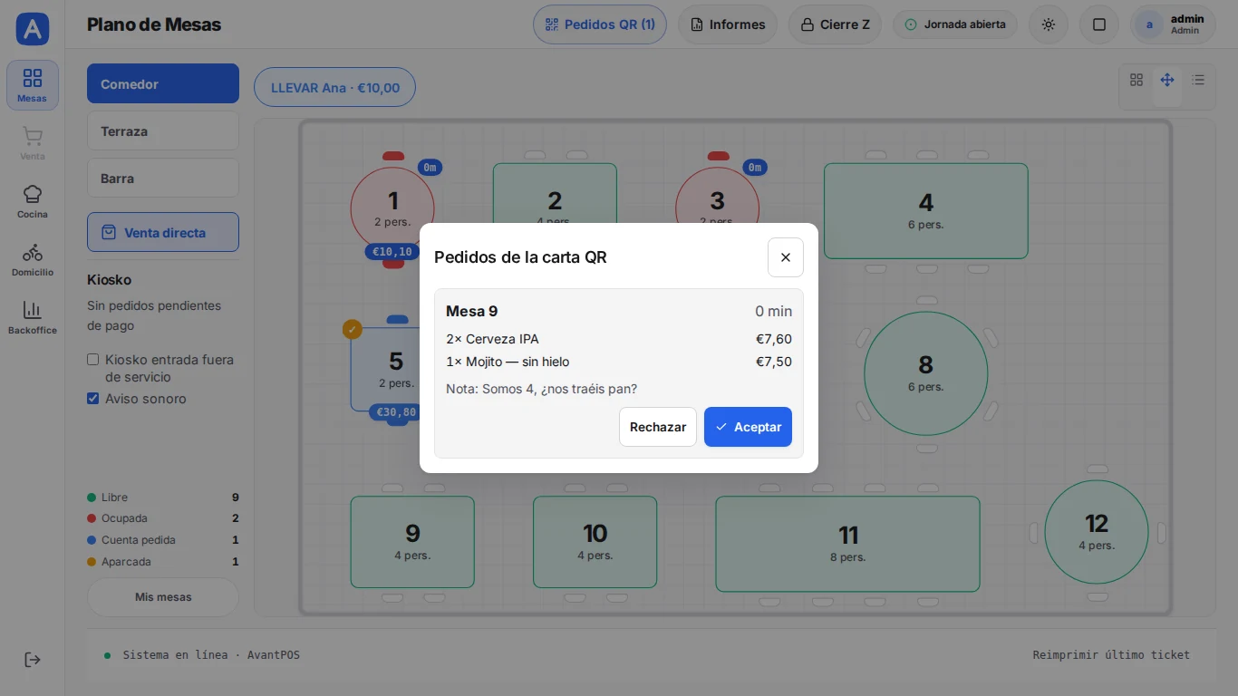Toggle Kiosko entrada fuera de servicio
This screenshot has height=696, width=1238.
[x=92, y=360]
